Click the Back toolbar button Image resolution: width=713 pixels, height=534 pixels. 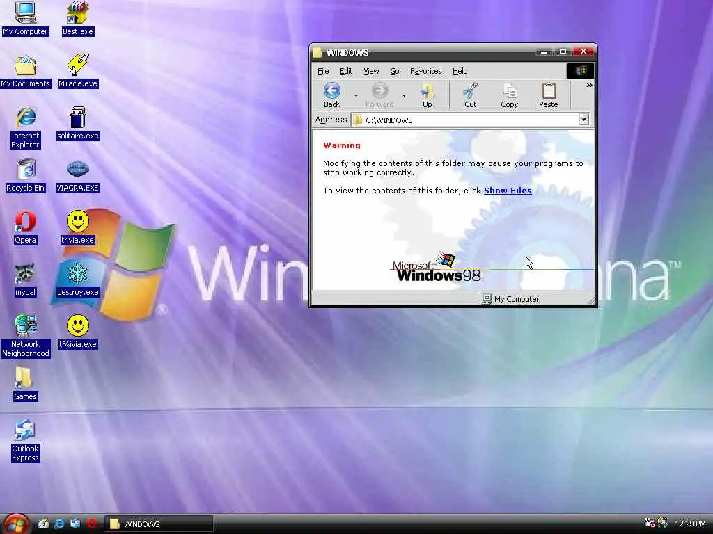coord(331,95)
